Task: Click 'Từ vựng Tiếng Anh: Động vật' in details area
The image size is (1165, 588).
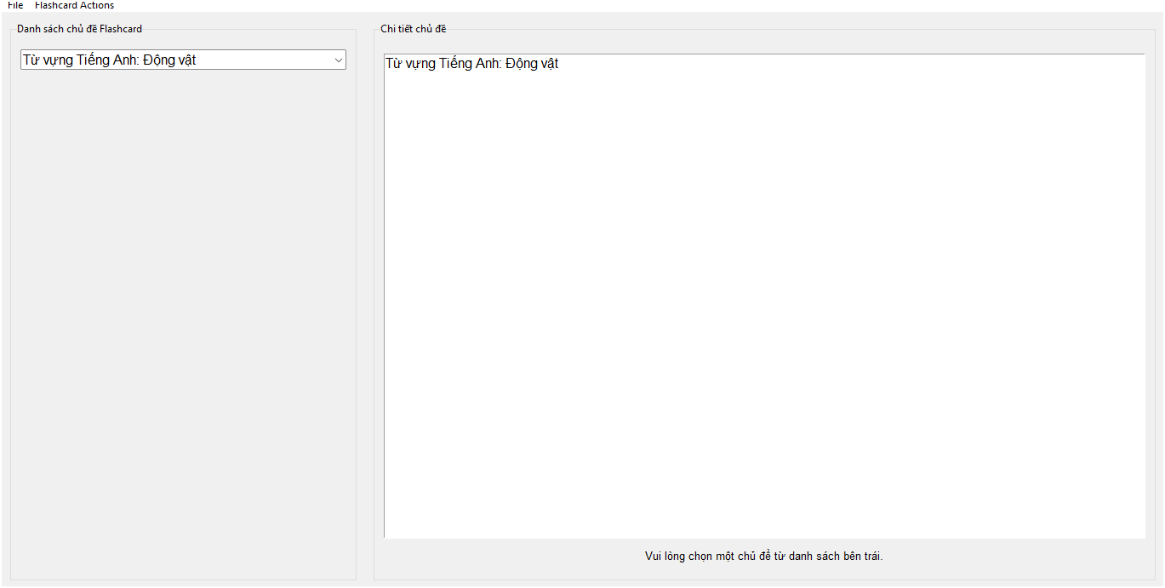Action: click(x=471, y=64)
